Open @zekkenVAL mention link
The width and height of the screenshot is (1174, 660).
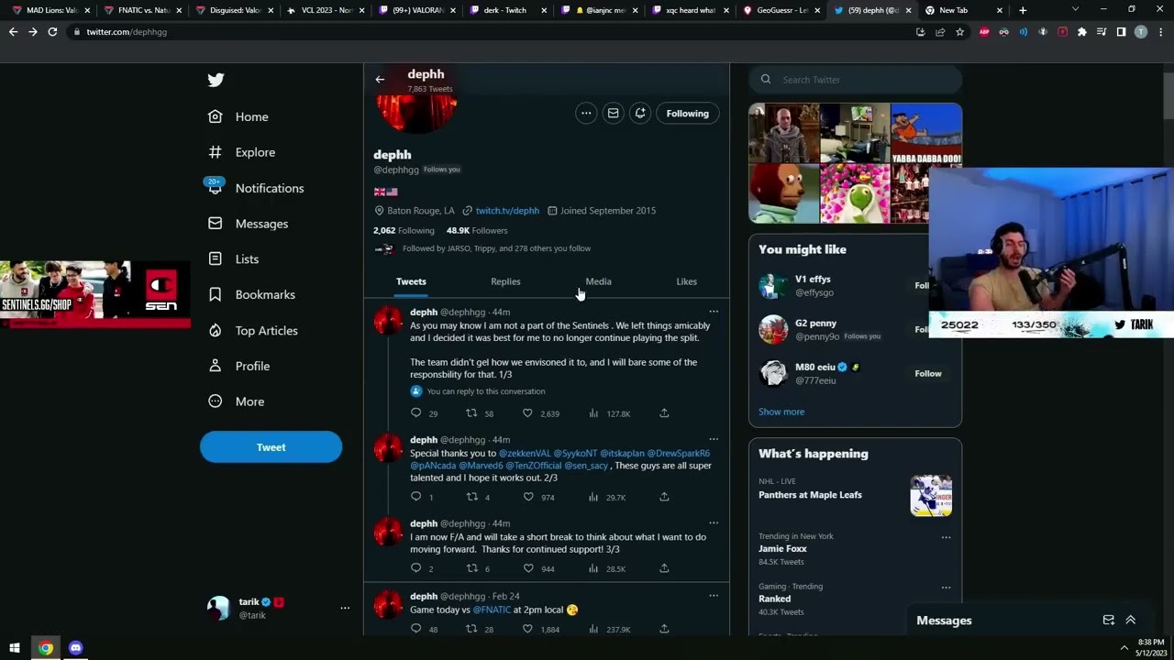pyautogui.click(x=525, y=454)
